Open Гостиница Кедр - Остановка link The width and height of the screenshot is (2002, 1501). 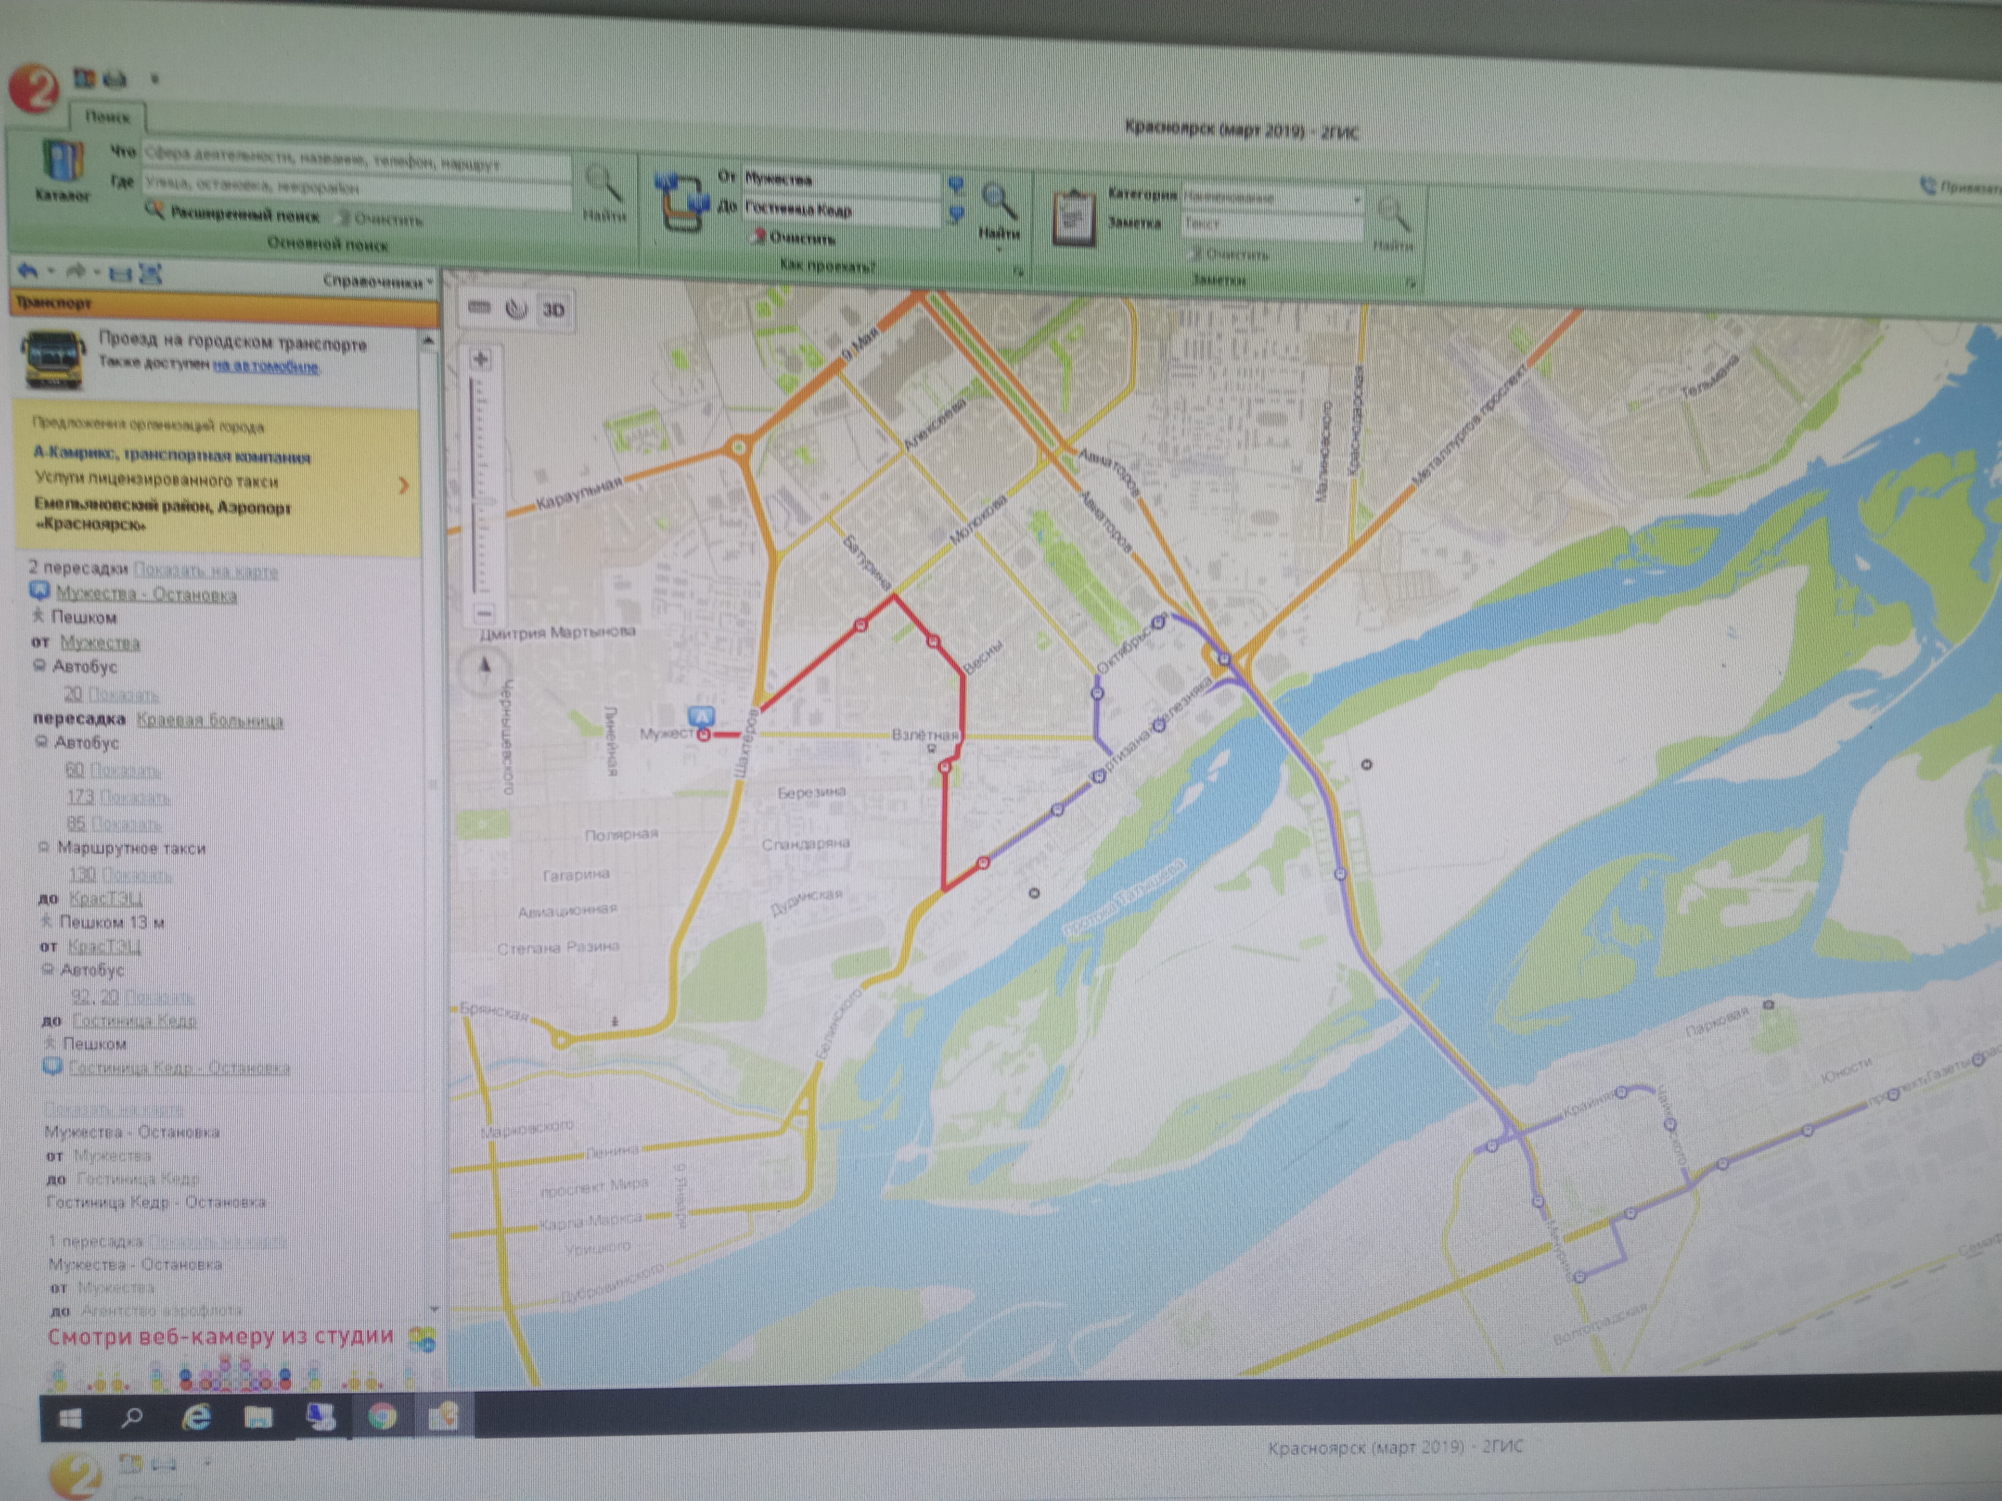click(179, 1068)
